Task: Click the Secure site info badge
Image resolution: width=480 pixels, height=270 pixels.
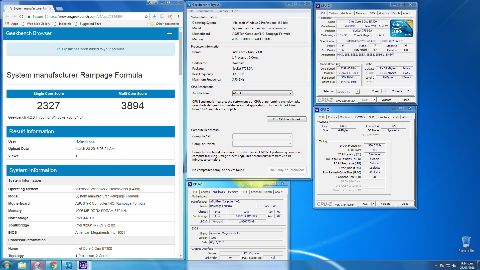Action: [x=35, y=17]
